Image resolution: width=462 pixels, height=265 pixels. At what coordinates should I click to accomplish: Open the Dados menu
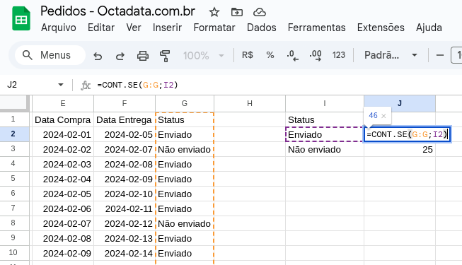tap(261, 28)
